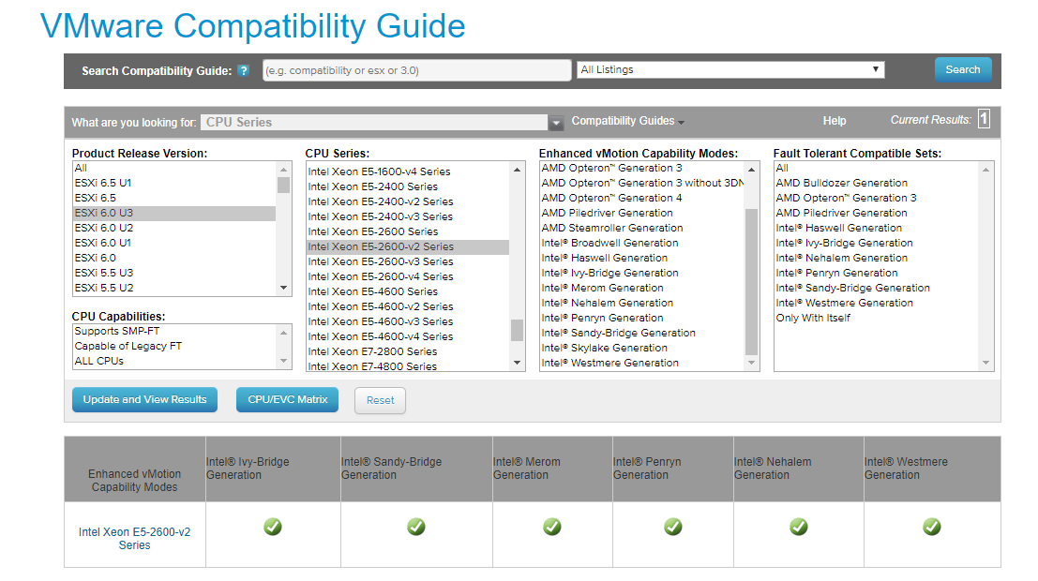
Task: Open the Compatibility Guides menu
Action: pyautogui.click(x=627, y=121)
